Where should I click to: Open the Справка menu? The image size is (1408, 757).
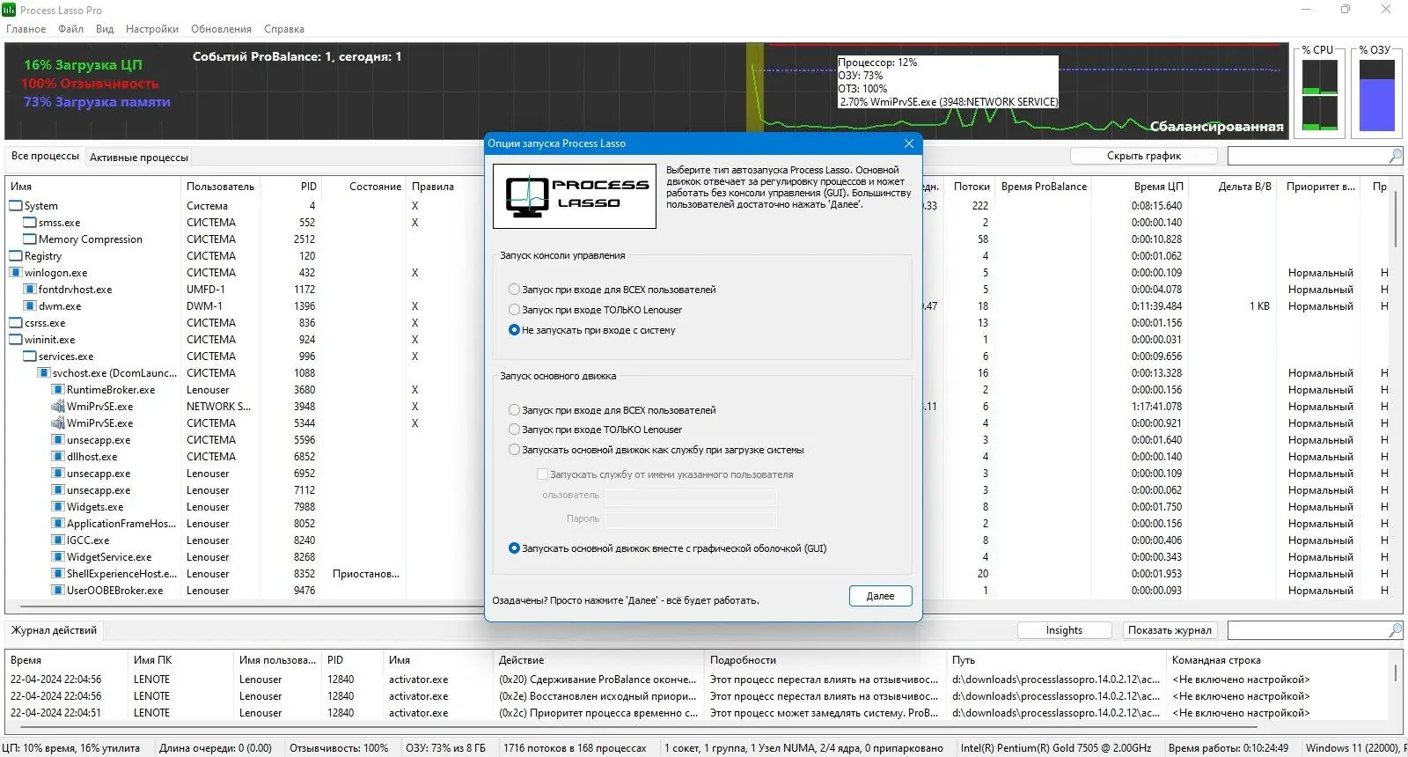(x=284, y=29)
